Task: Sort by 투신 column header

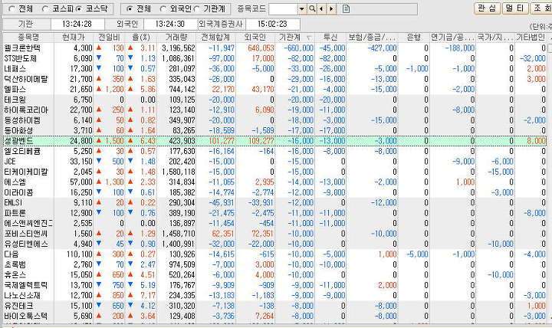Action: (x=330, y=37)
